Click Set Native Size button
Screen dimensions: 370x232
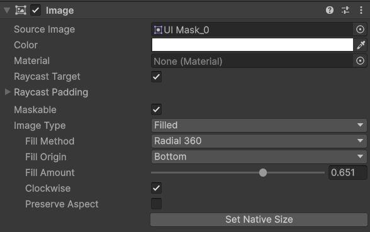[259, 219]
